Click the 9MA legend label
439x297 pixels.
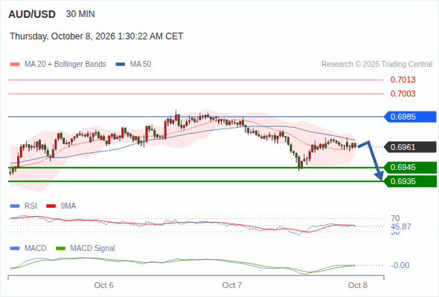coord(68,206)
